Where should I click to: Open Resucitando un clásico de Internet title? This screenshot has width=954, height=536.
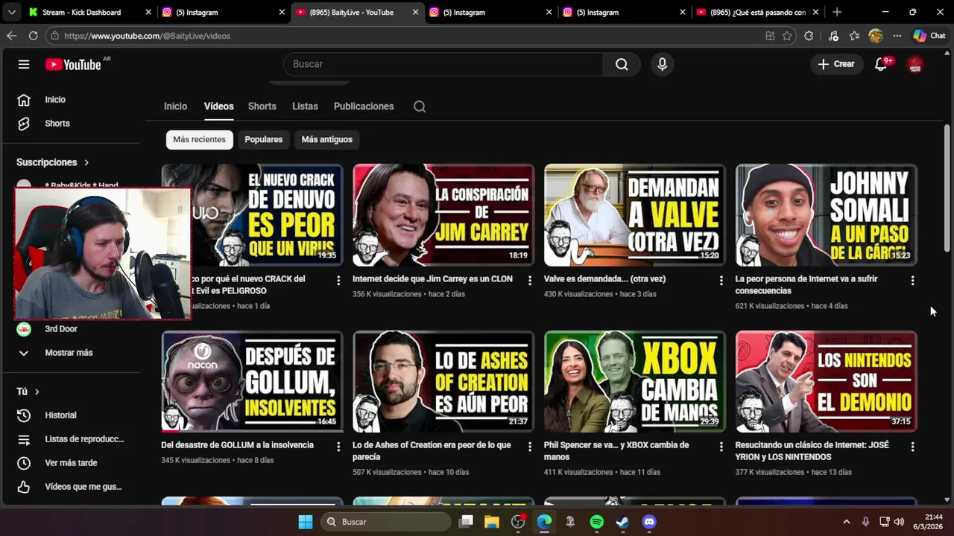click(x=812, y=451)
